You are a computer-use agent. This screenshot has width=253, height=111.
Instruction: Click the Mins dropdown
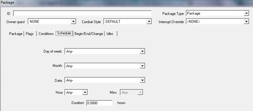pyautogui.click(x=131, y=92)
